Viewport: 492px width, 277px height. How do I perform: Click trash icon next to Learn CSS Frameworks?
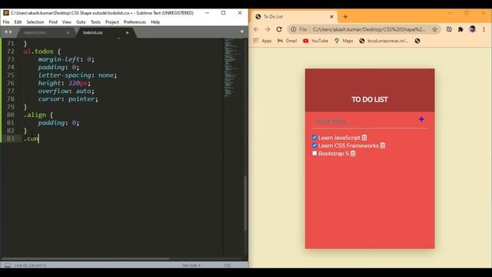coord(383,145)
